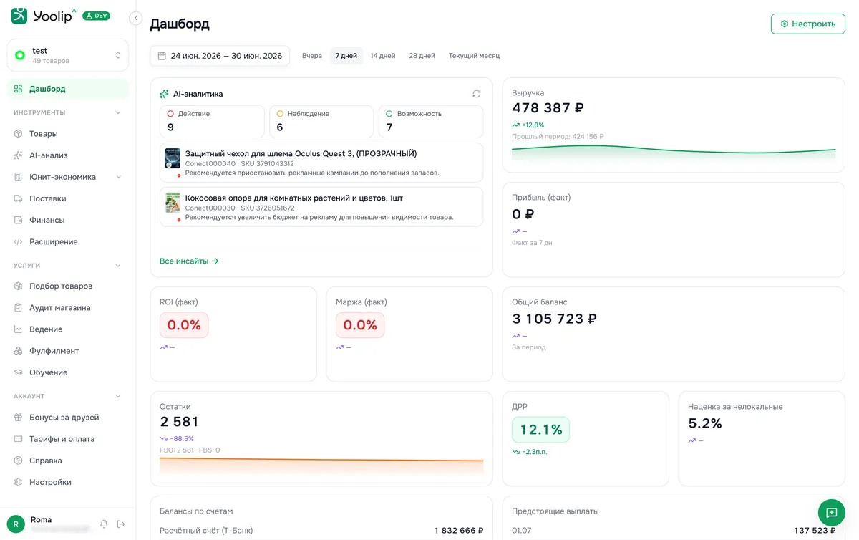
Task: Open the floating chat support button
Action: [831, 513]
